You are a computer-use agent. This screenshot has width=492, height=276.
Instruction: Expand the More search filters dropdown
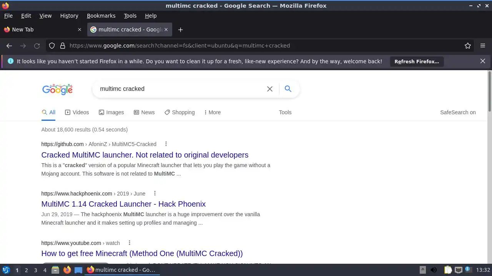[212, 112]
